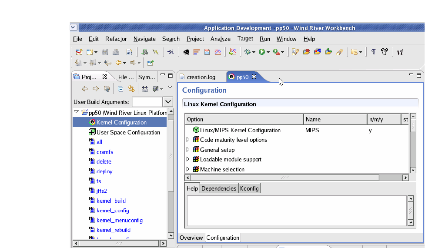Open the Analyze menu
The width and height of the screenshot is (425, 248).
[x=221, y=39]
